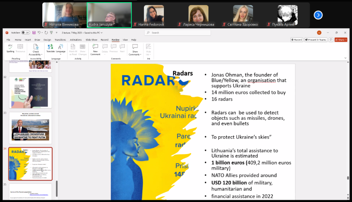
Task: Click Наталія Вінникова's video tile
Action: pos(64,15)
